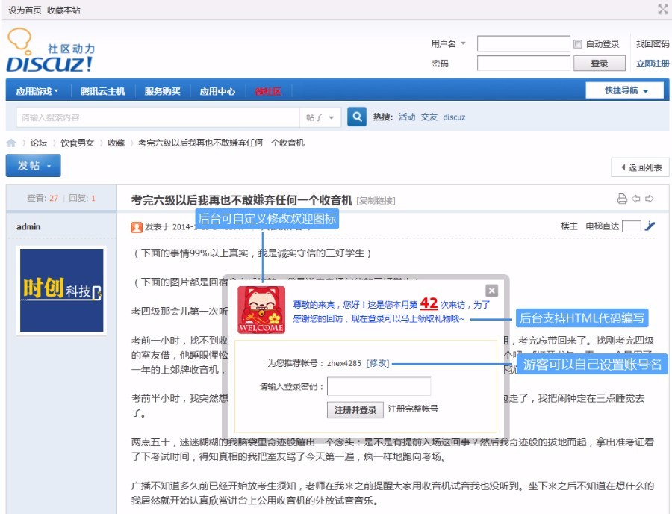The width and height of the screenshot is (672, 514).
Task: Open the previous thread arrow icon
Action: click(x=636, y=198)
